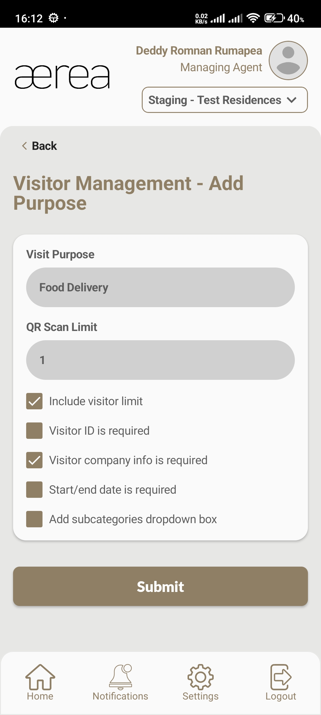This screenshot has width=321, height=715.
Task: Open Settings gear icon
Action: pyautogui.click(x=201, y=677)
